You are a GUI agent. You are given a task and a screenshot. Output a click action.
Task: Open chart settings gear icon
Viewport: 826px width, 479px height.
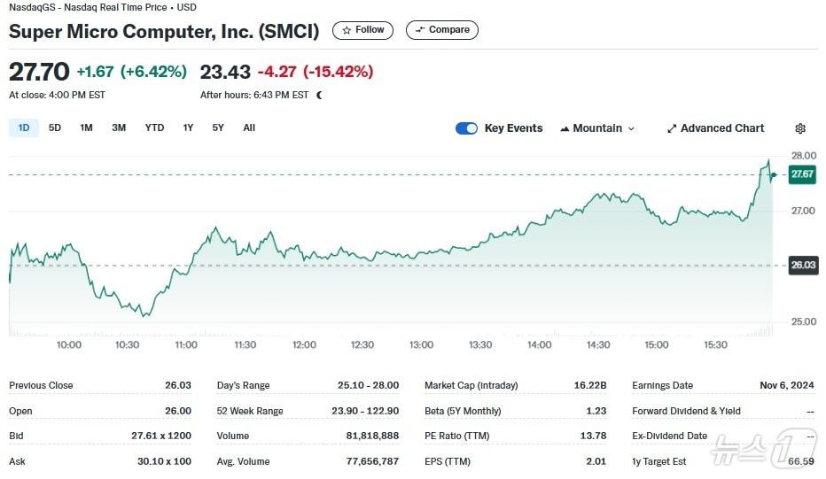pyautogui.click(x=800, y=128)
